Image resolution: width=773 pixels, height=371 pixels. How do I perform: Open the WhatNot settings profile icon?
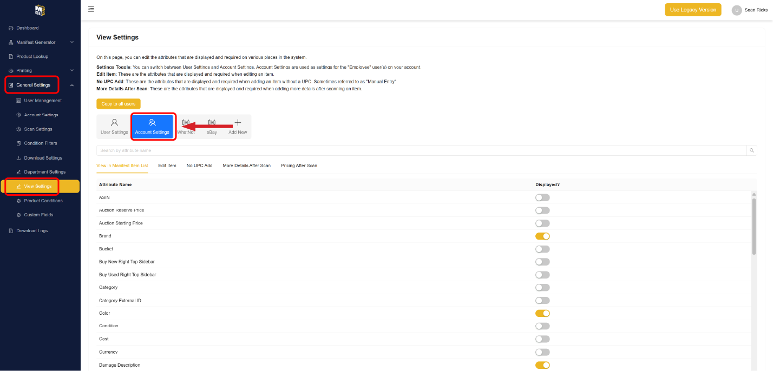(186, 123)
